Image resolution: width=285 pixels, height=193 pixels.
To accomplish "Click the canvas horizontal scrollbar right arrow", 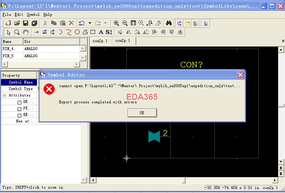I will 275,180.
